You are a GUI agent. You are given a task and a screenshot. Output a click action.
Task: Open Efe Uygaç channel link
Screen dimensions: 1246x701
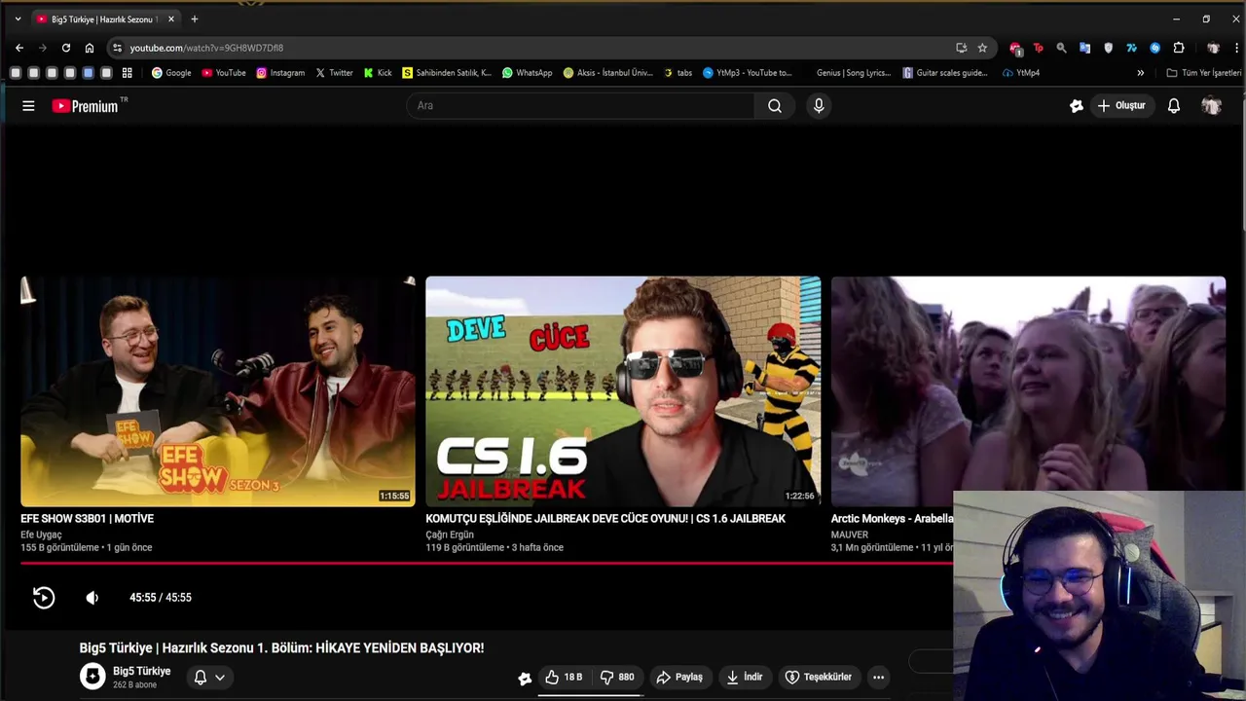[41, 535]
